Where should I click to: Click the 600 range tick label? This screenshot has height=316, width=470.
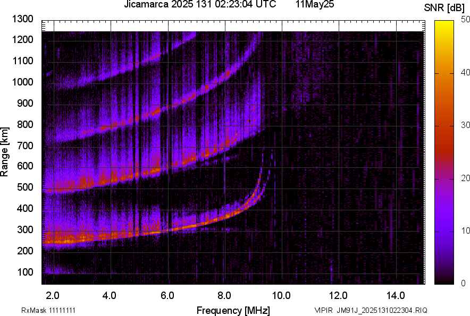pyautogui.click(x=25, y=166)
